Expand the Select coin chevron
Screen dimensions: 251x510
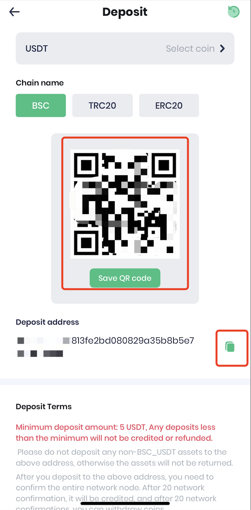pyautogui.click(x=222, y=49)
